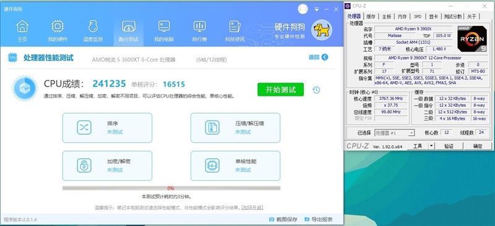Switch to CPU-Z 显卡 tab
Viewport: 495px width, 226px height.
coord(434,17)
